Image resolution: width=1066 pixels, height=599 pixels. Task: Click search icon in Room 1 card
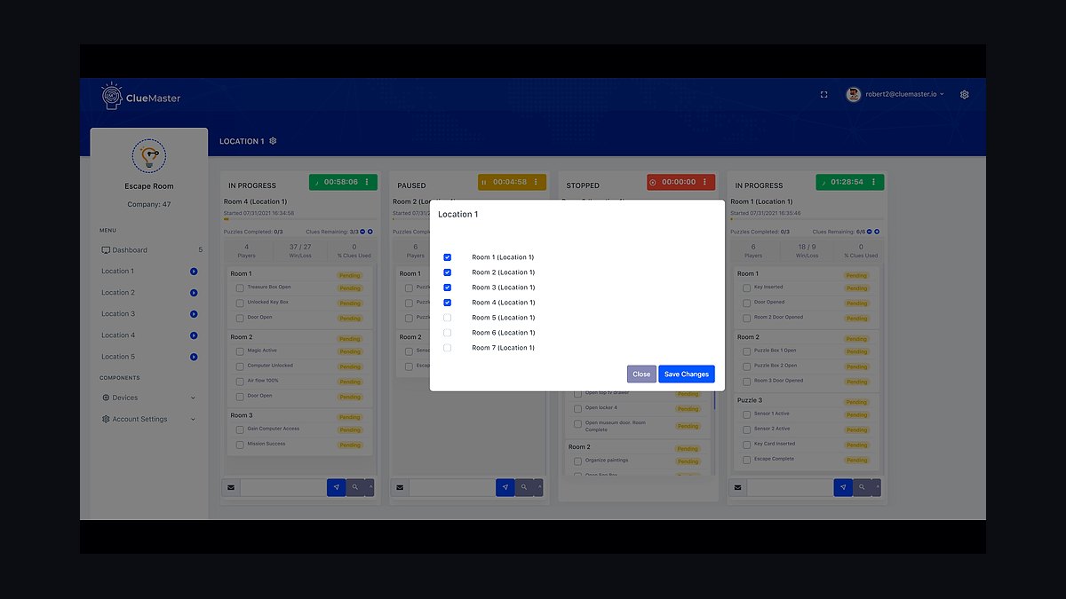[x=863, y=487]
